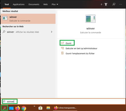The width and height of the screenshot is (126, 111).
Task: Open the three-dot options menu
Action: pyautogui.click(x=121, y=4)
